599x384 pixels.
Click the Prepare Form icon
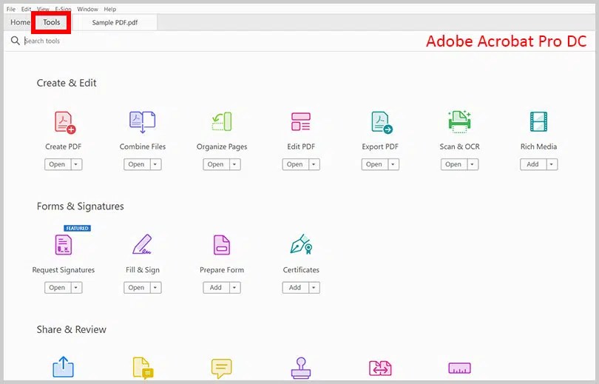click(222, 245)
